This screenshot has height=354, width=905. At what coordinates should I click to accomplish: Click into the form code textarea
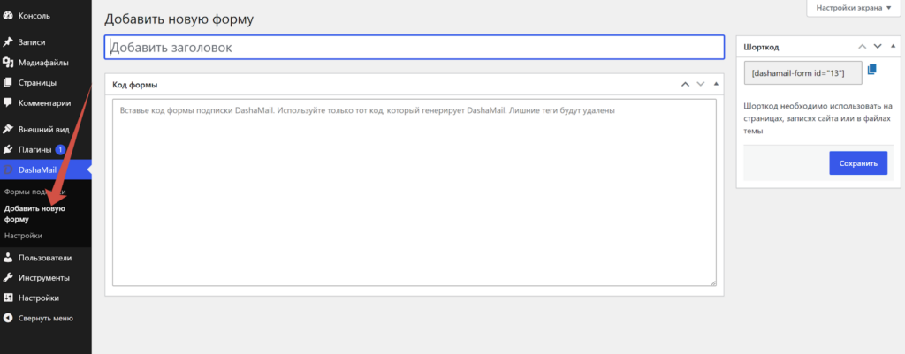(414, 192)
